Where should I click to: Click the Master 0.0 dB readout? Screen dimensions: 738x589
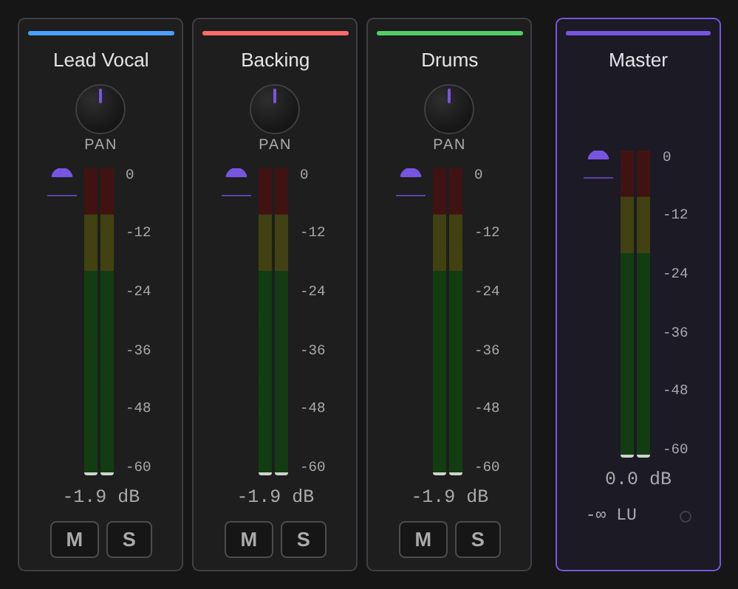coord(638,478)
